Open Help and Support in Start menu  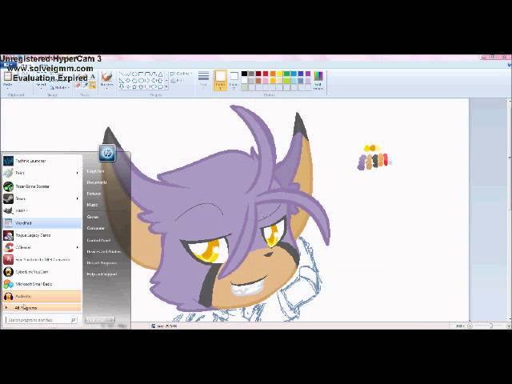[x=102, y=274]
